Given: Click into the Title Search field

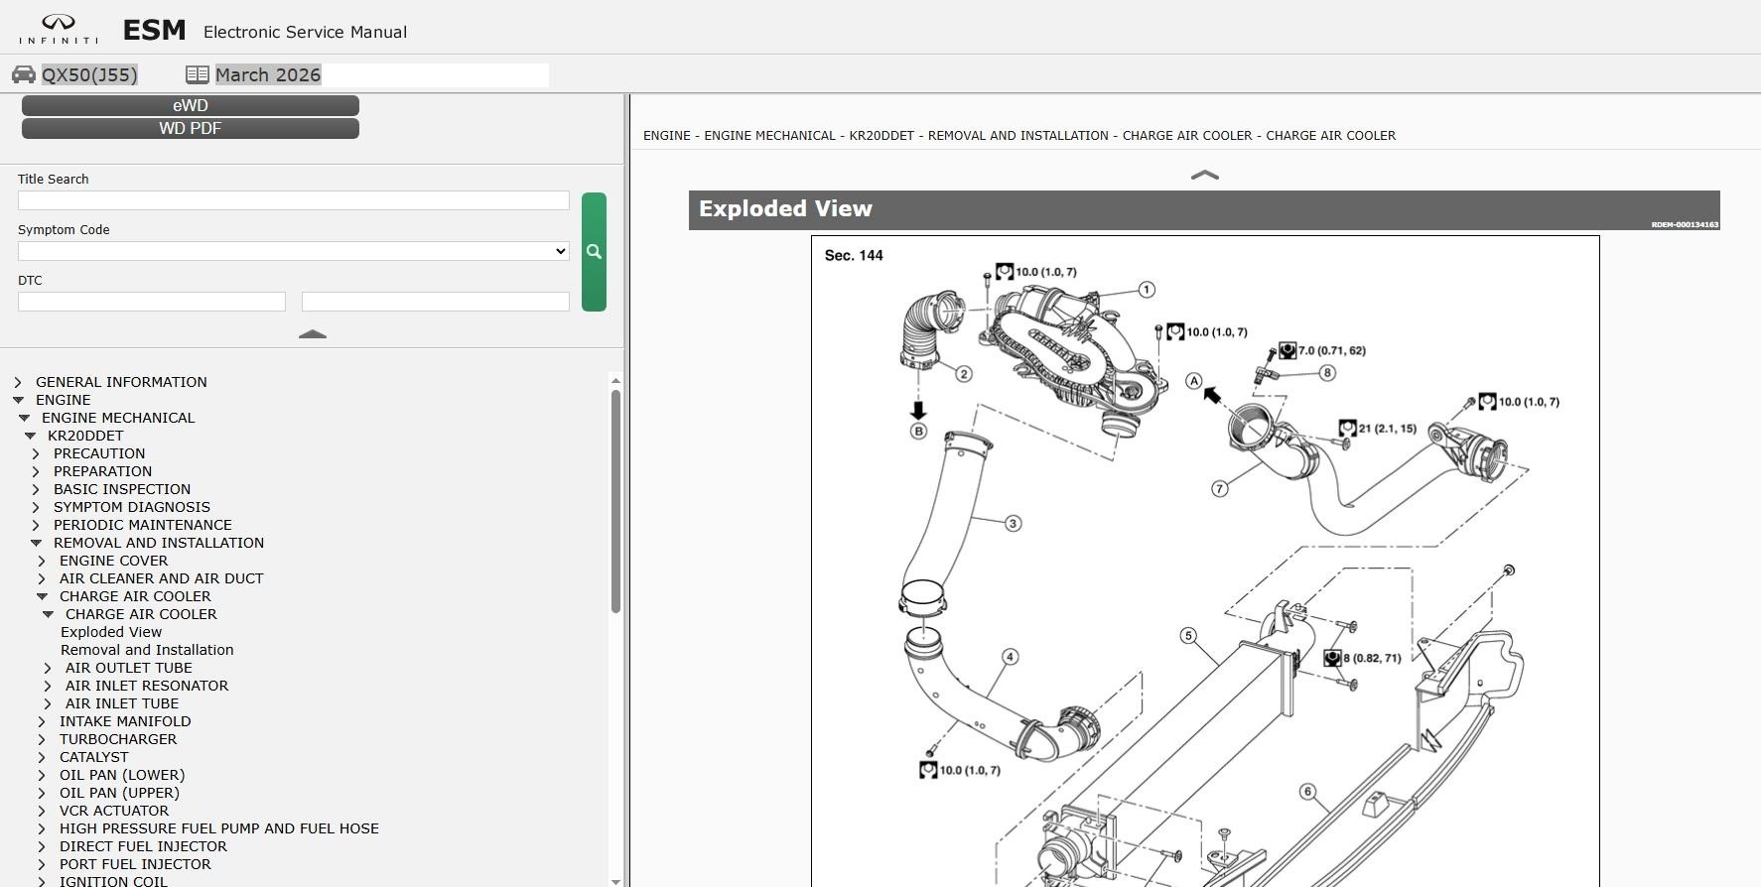Looking at the screenshot, I should point(293,200).
